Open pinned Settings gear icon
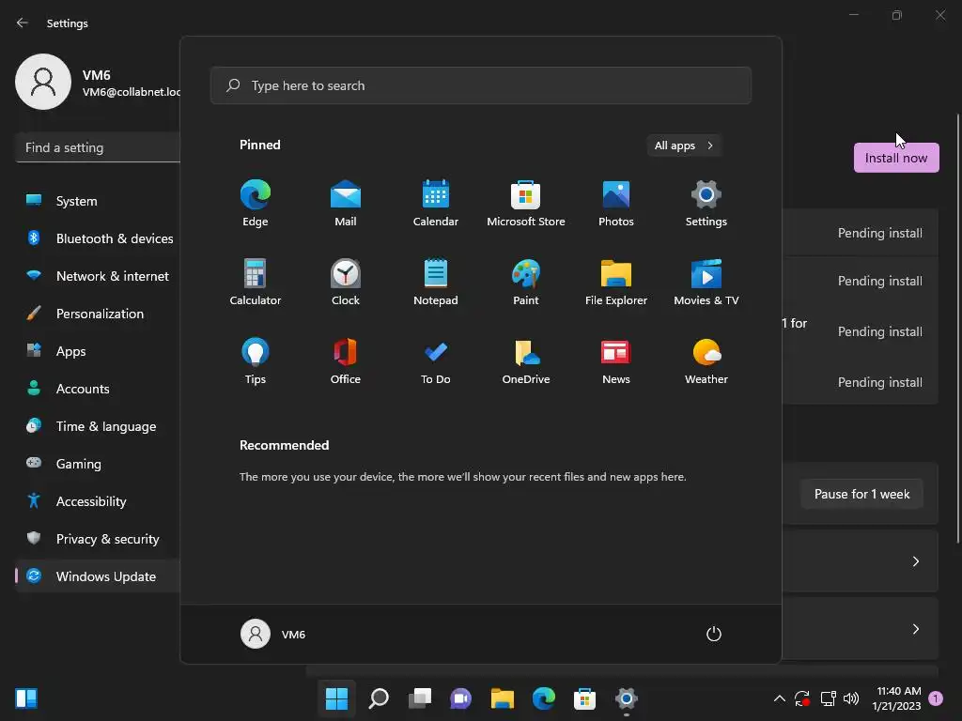Screen dimensions: 962x721 [x=706, y=204]
